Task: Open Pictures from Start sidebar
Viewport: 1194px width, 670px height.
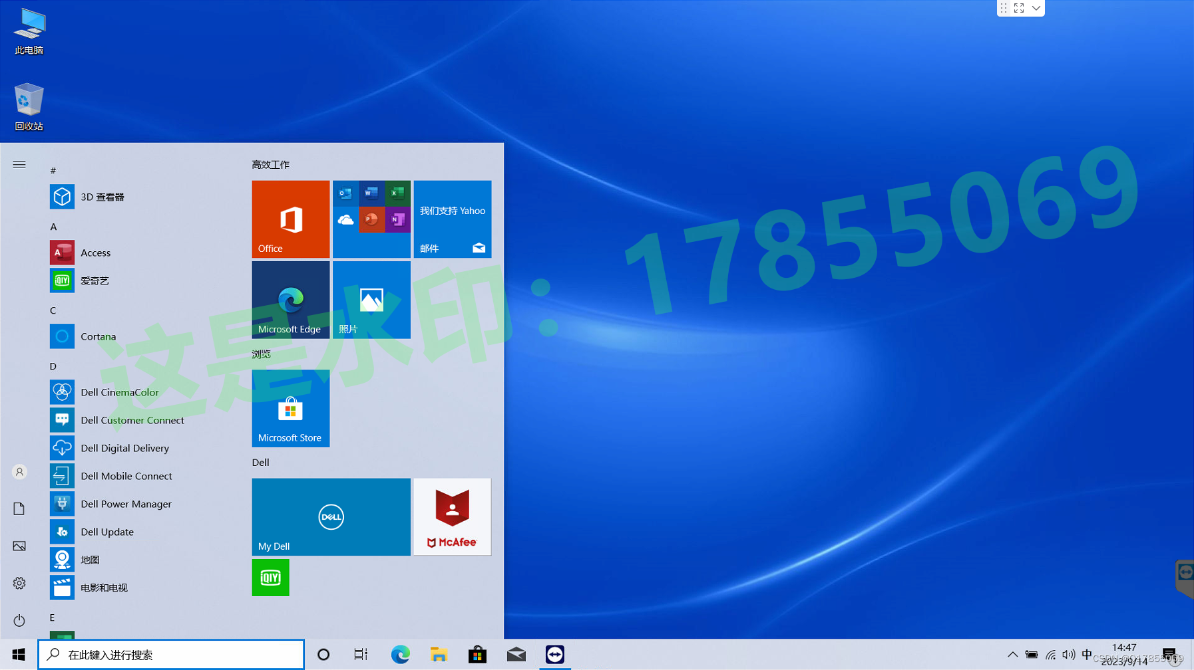Action: pos(19,546)
